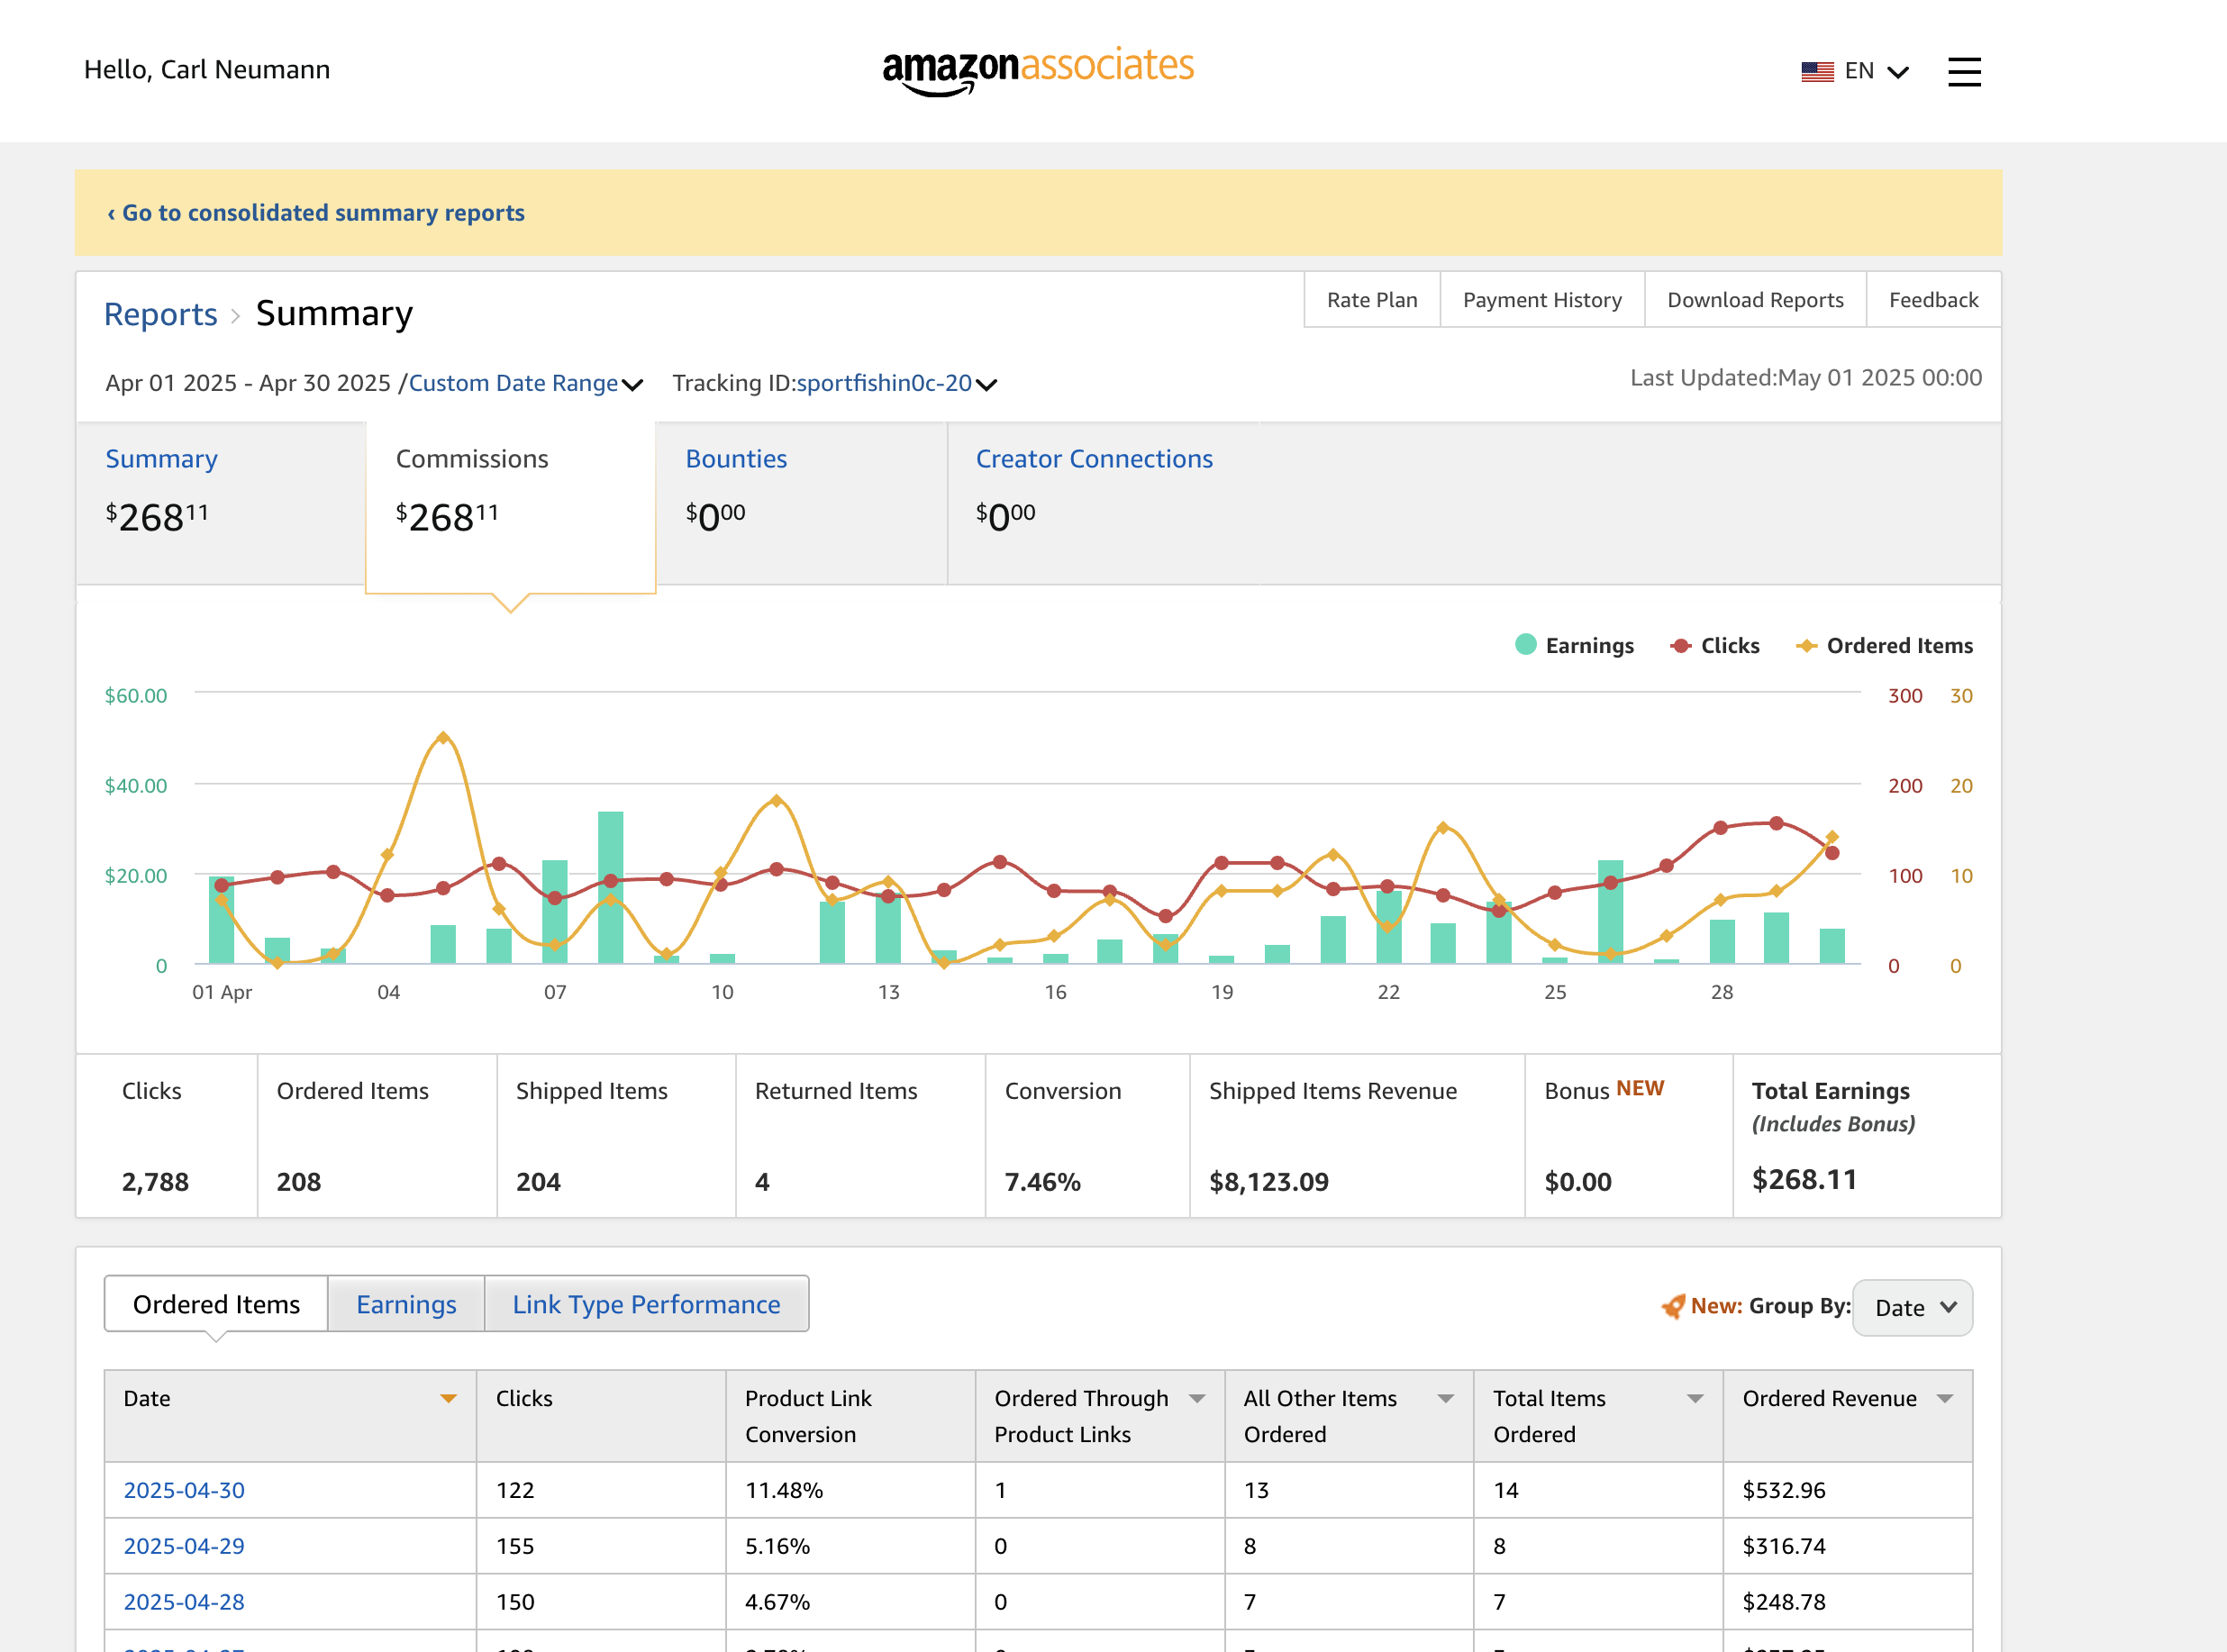Click the rocket icon beside New: Group By
Viewport: 2227px width, 1652px height.
click(x=1673, y=1306)
